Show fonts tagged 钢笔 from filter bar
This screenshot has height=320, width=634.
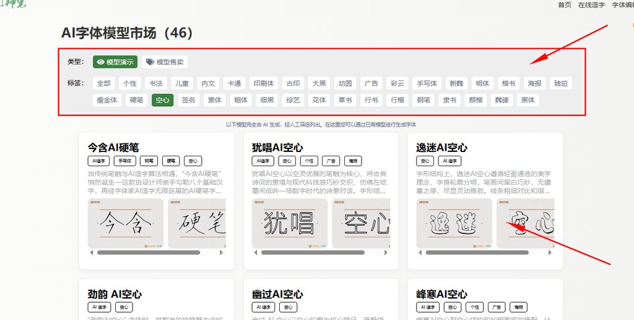[423, 100]
